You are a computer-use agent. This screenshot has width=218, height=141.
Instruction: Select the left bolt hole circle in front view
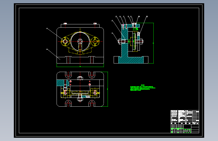point(65,41)
